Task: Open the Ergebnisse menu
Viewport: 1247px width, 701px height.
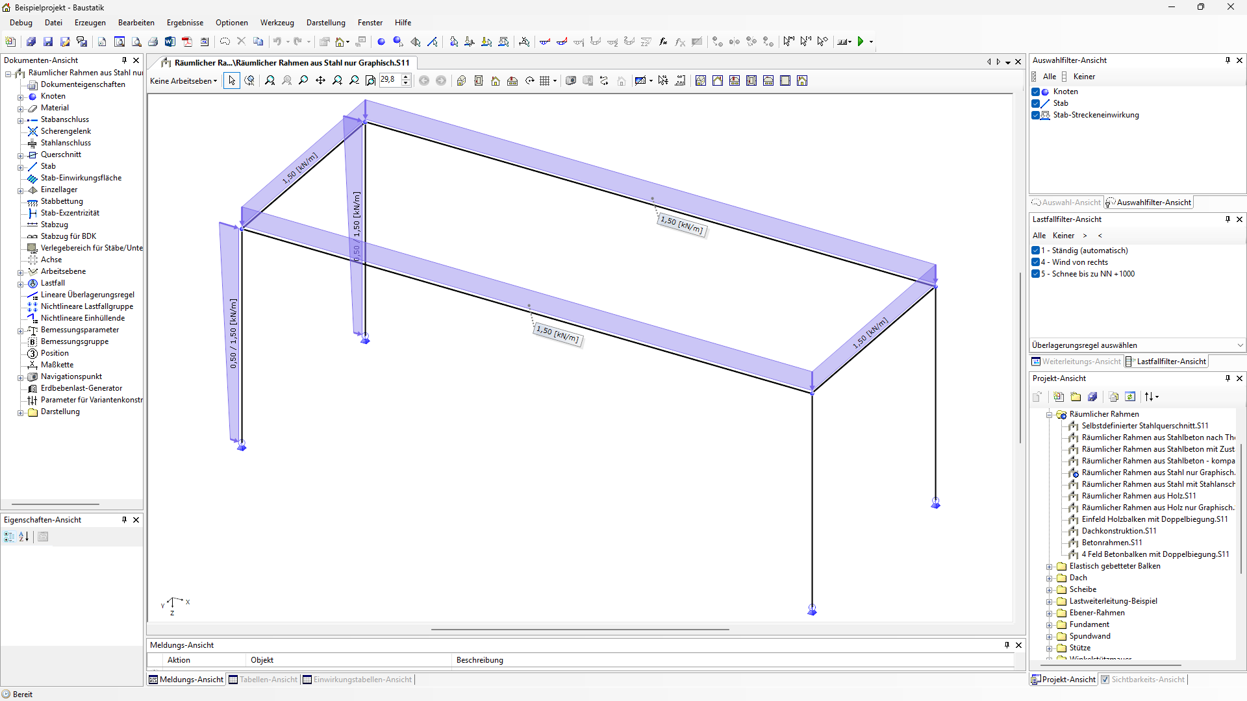Action: point(185,23)
